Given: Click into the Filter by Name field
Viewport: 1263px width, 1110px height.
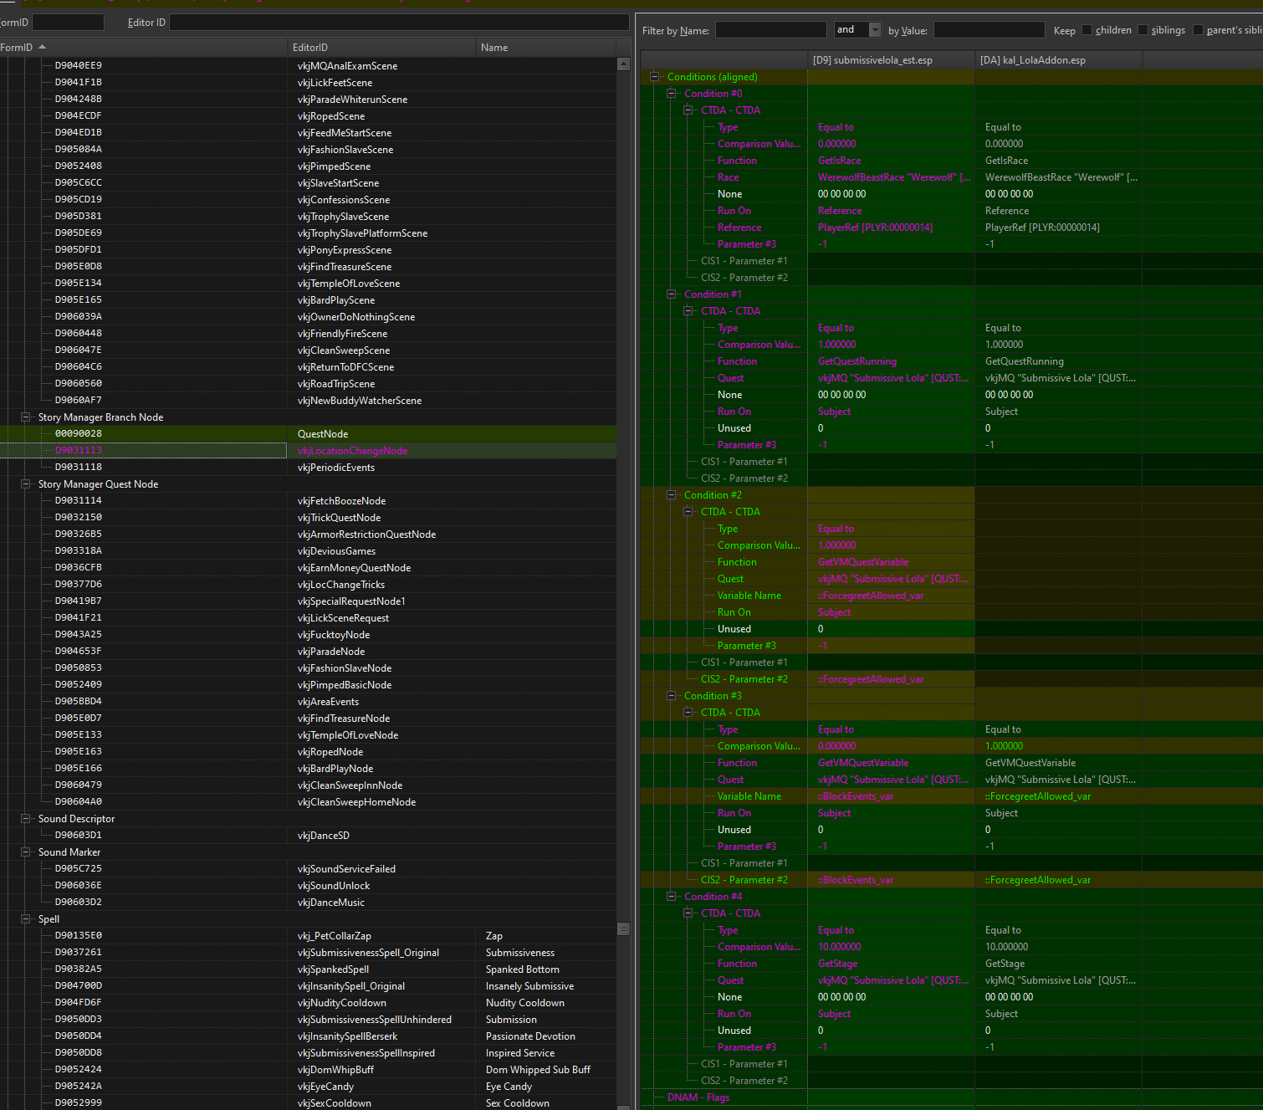Looking at the screenshot, I should point(770,30).
